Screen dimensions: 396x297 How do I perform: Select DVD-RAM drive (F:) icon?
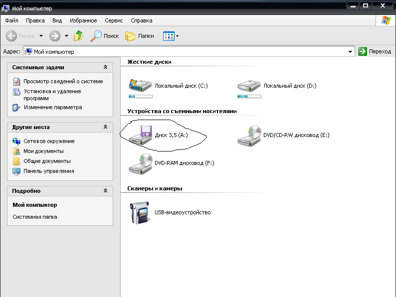click(141, 163)
